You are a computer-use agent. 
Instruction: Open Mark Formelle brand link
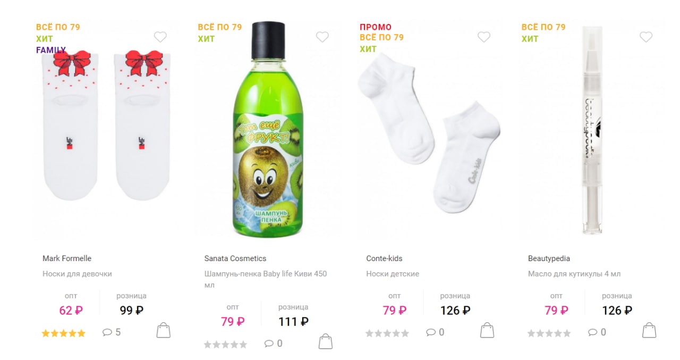click(67, 258)
